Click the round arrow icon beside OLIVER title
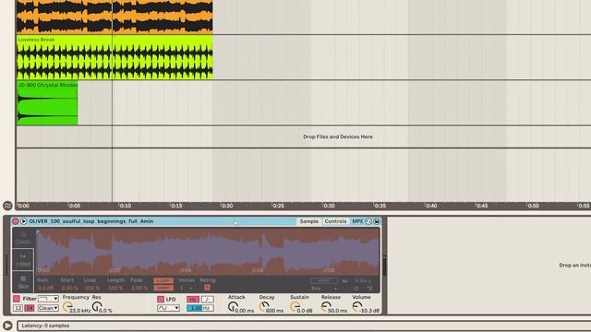591x332 pixels. point(24,221)
